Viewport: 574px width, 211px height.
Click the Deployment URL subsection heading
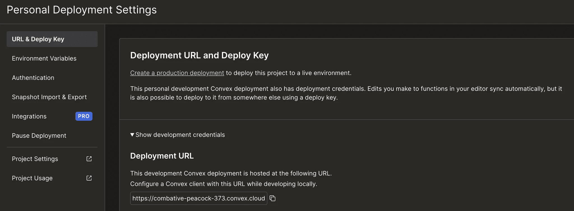click(x=162, y=156)
